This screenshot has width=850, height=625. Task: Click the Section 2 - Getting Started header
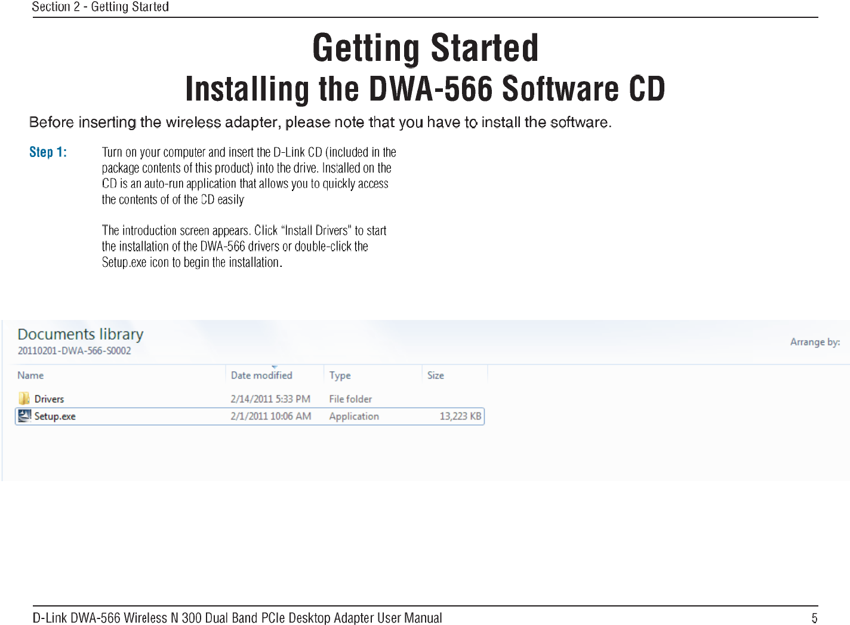100,7
